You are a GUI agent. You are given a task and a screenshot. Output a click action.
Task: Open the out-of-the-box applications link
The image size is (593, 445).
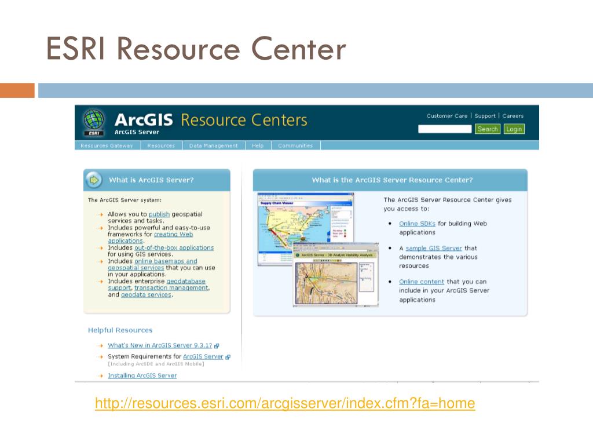tap(174, 247)
